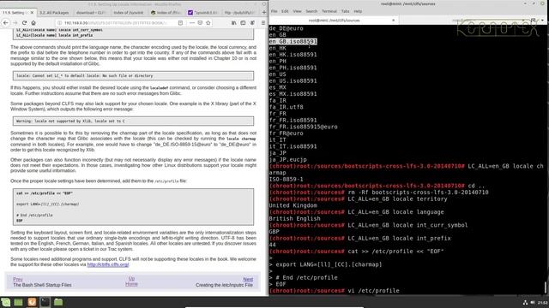Click the 'Warning: locale not supported by Xlib' box

[134, 121]
